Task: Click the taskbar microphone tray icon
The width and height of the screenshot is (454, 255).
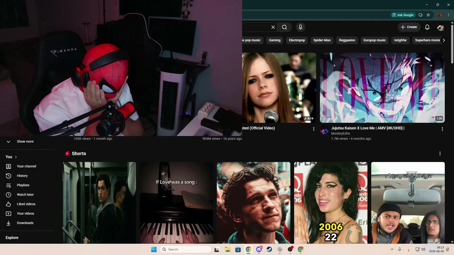Action: [400, 250]
